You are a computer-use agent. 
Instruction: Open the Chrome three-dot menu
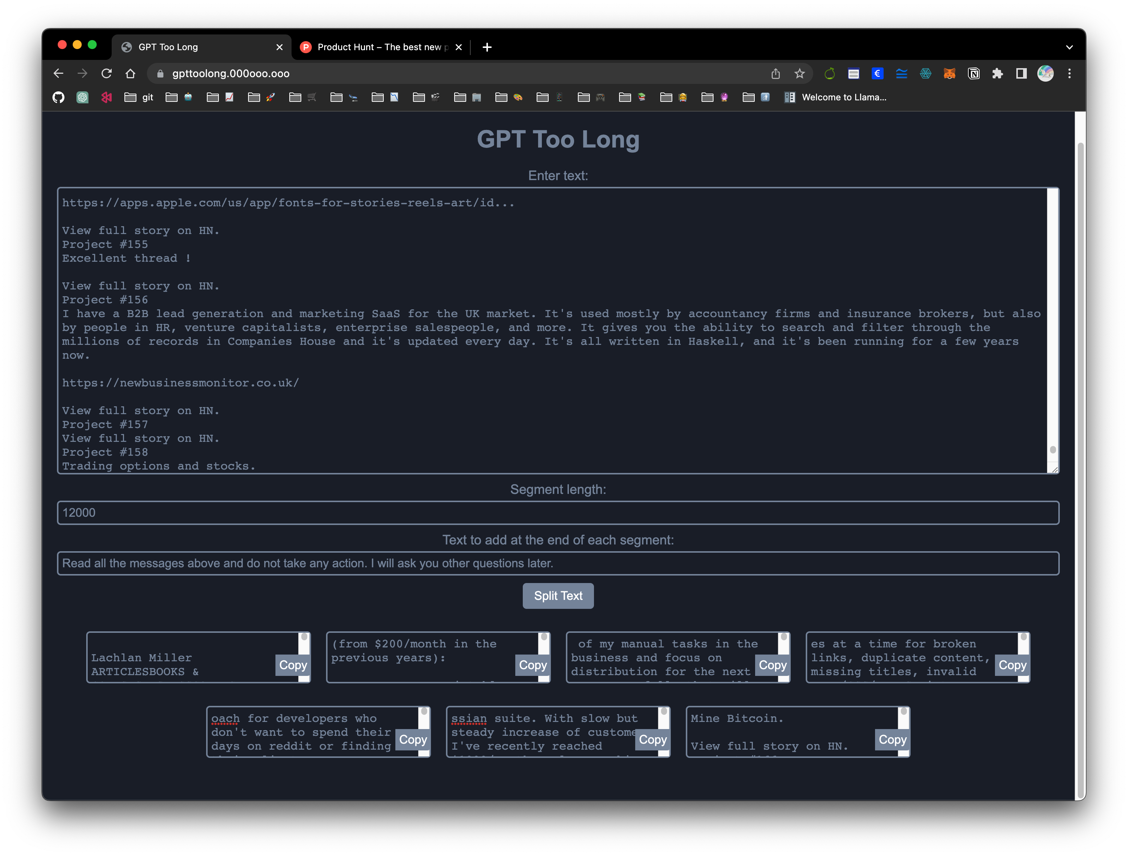point(1070,73)
